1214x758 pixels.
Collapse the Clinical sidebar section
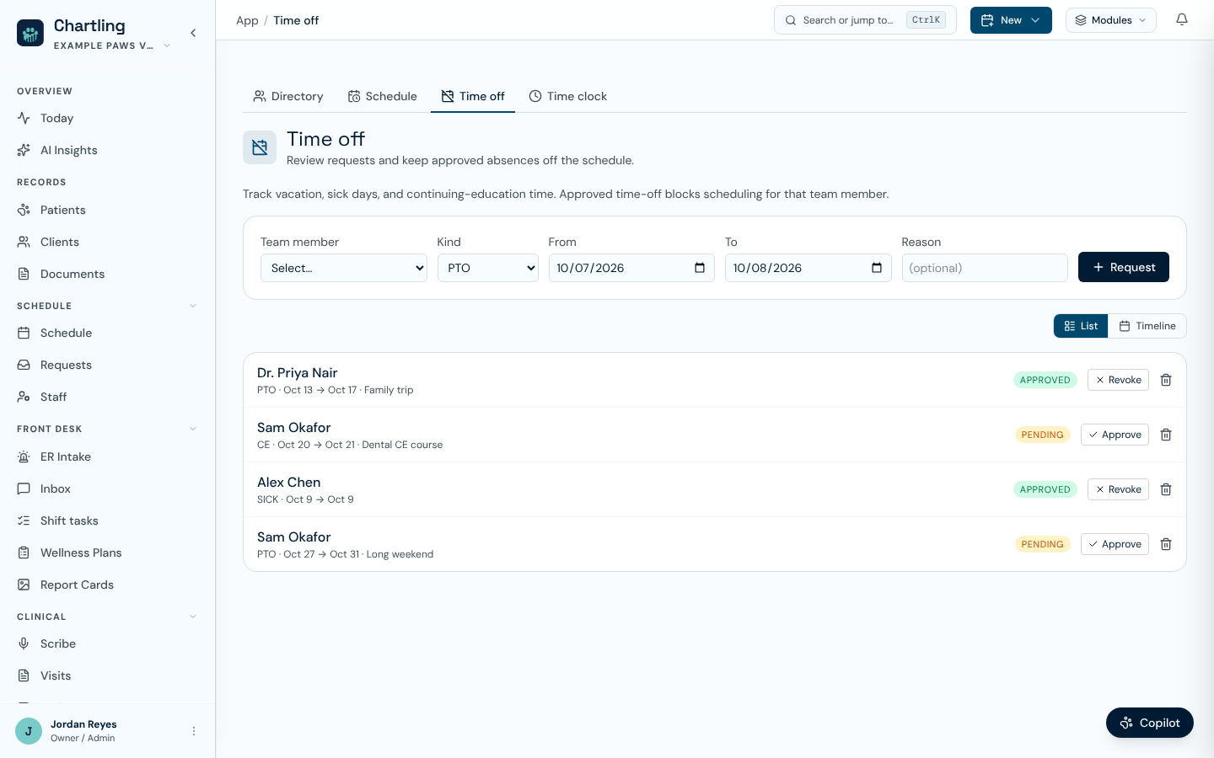(x=193, y=617)
